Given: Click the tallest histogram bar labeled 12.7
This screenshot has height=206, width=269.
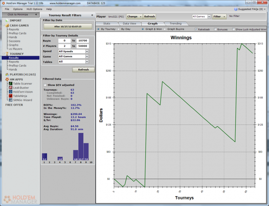Looking at the screenshot, I should pyautogui.click(x=81, y=146).
